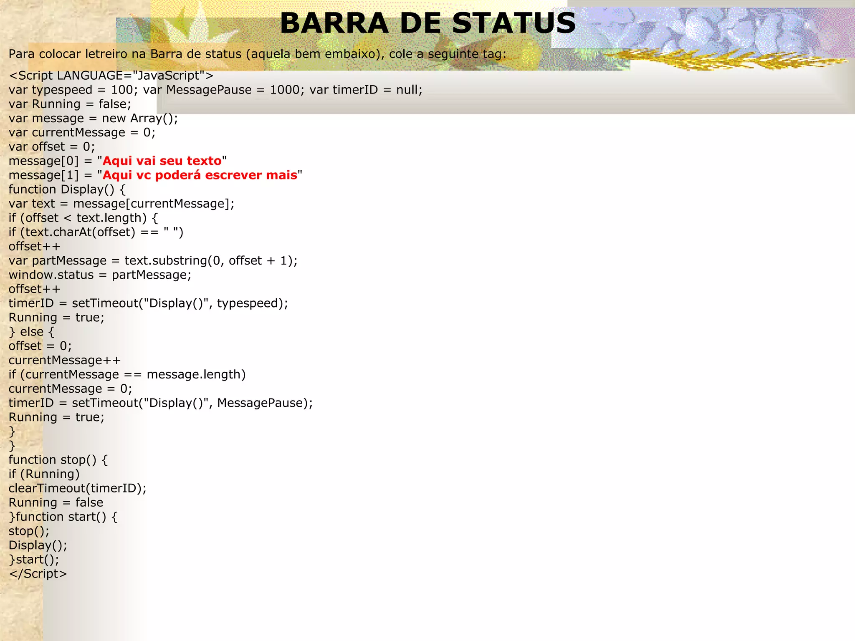Viewport: 855px width, 641px height.
Task: Click the BARRA DE STATUS title
Action: coord(427,23)
